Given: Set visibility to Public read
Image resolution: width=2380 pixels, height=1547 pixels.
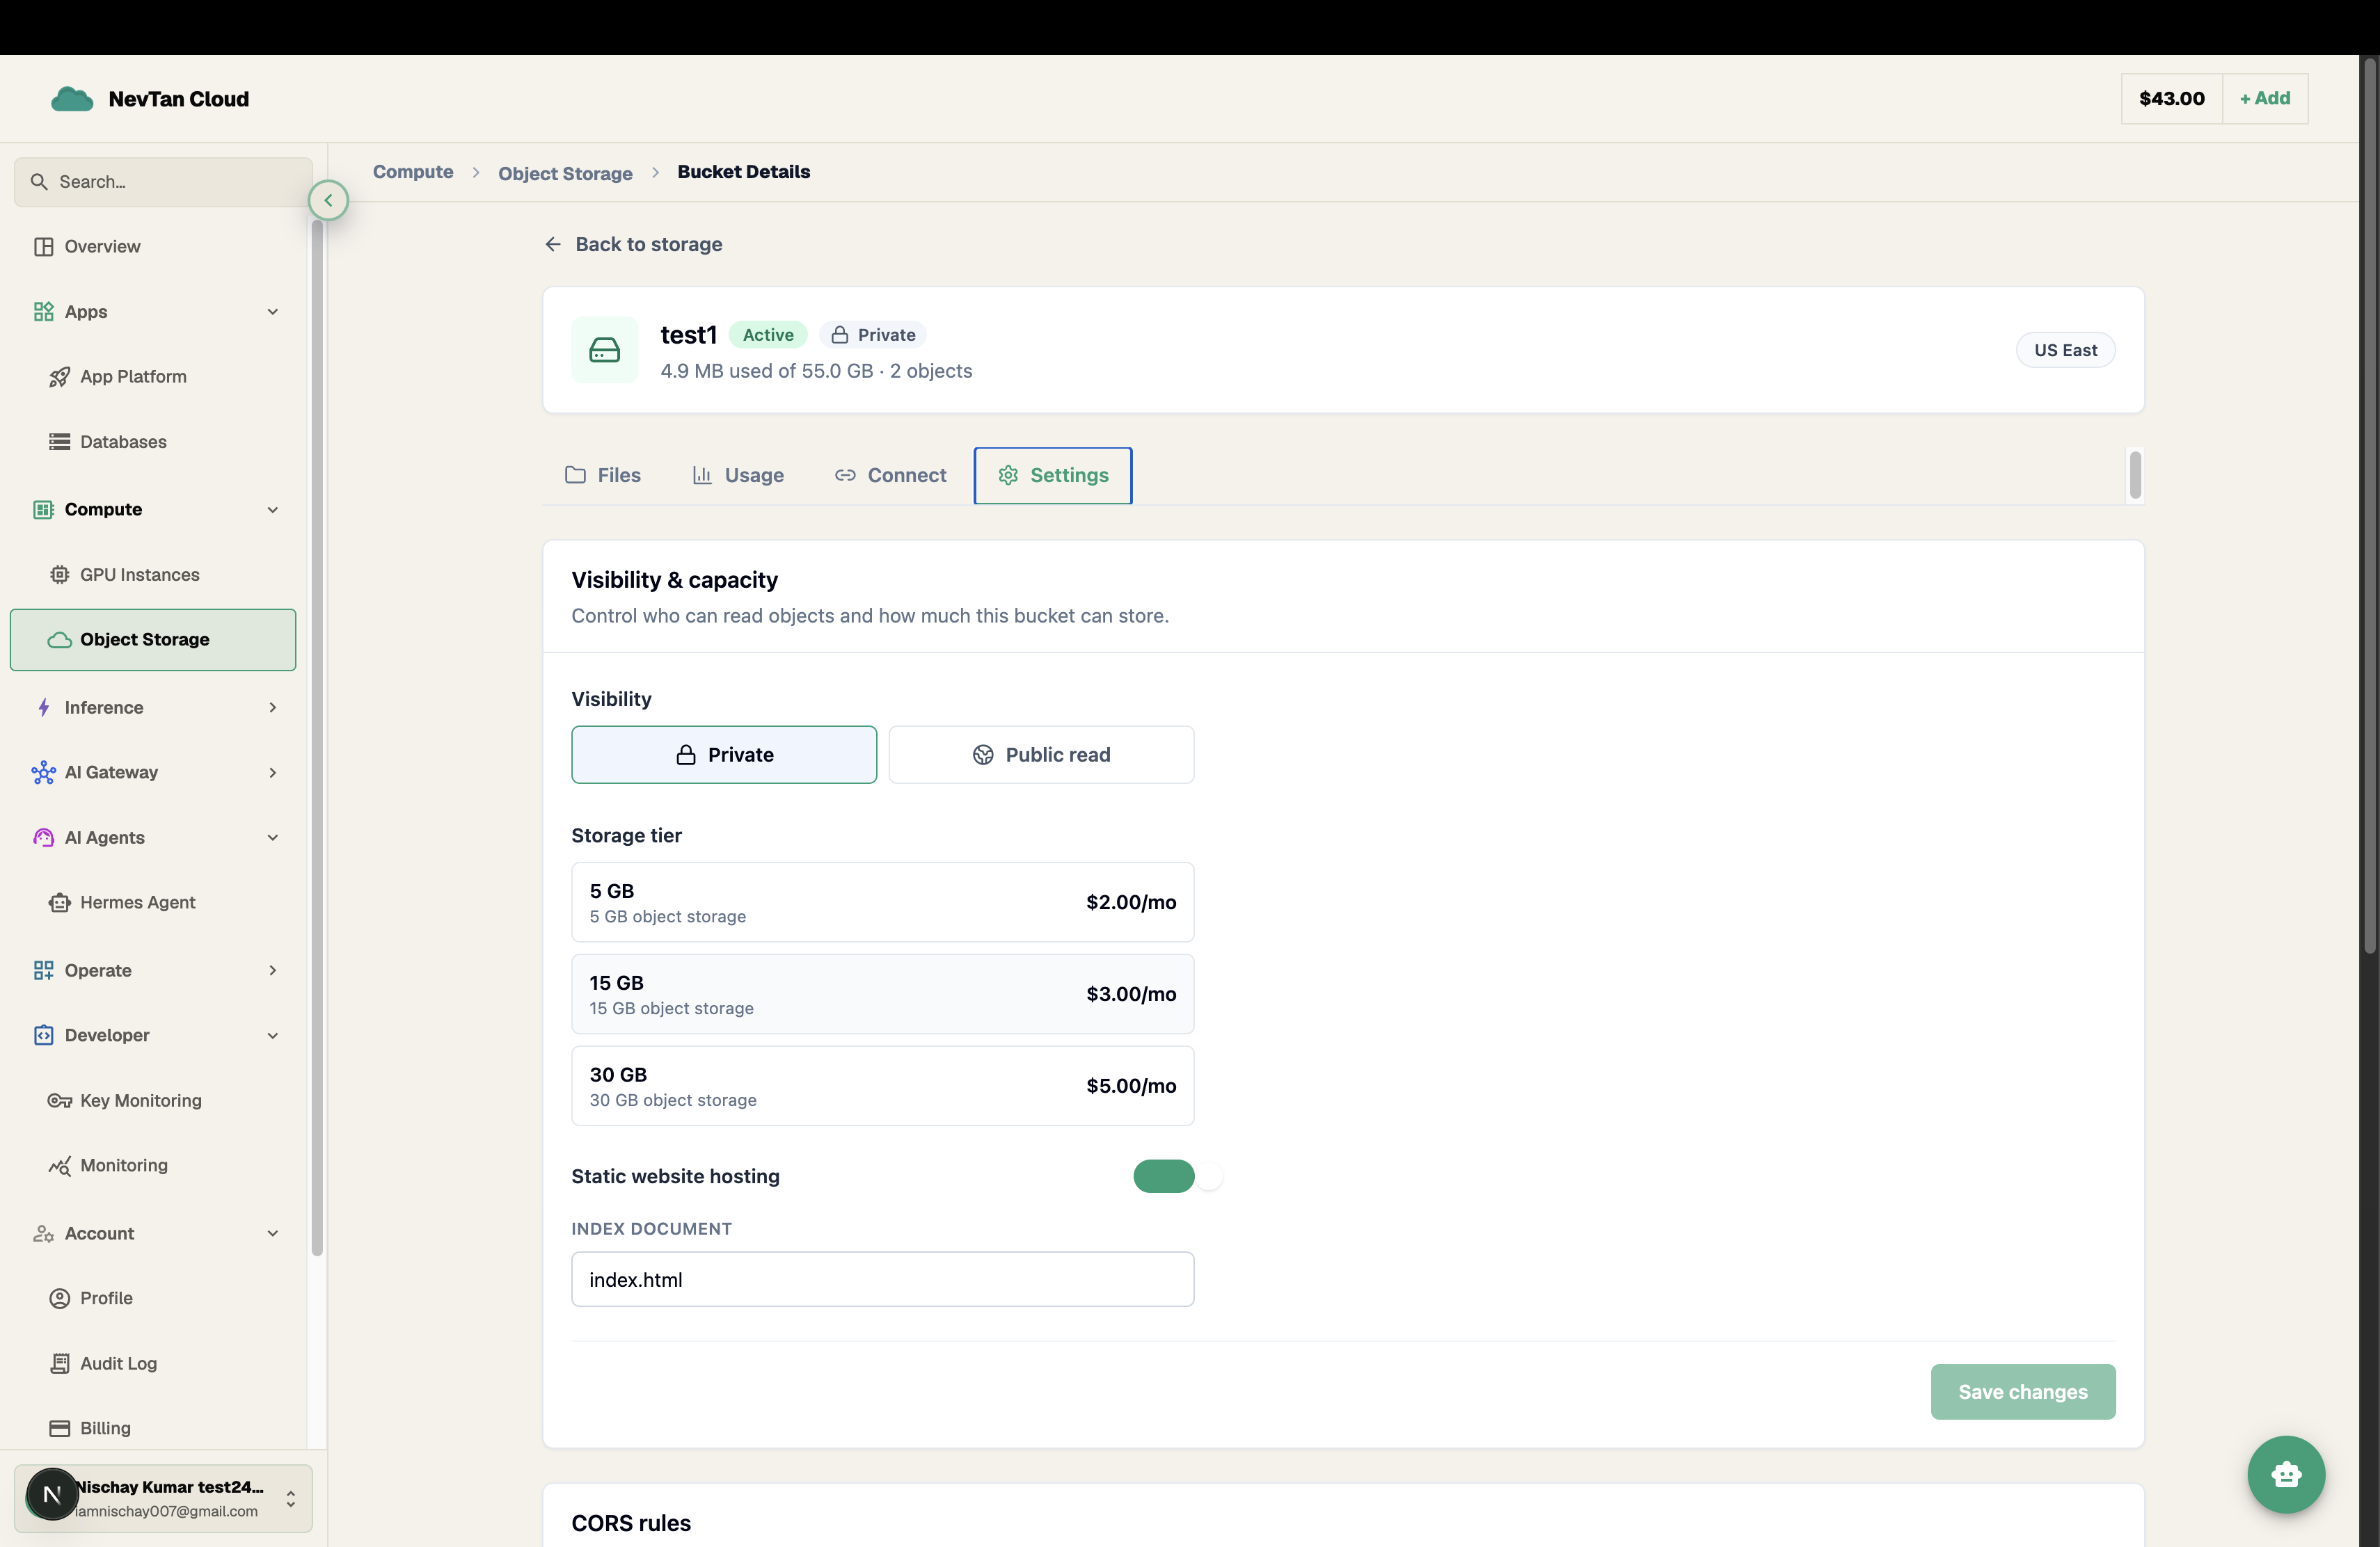Looking at the screenshot, I should 1041,755.
